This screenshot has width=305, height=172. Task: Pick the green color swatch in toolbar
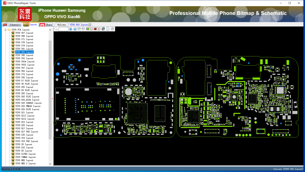point(88,29)
